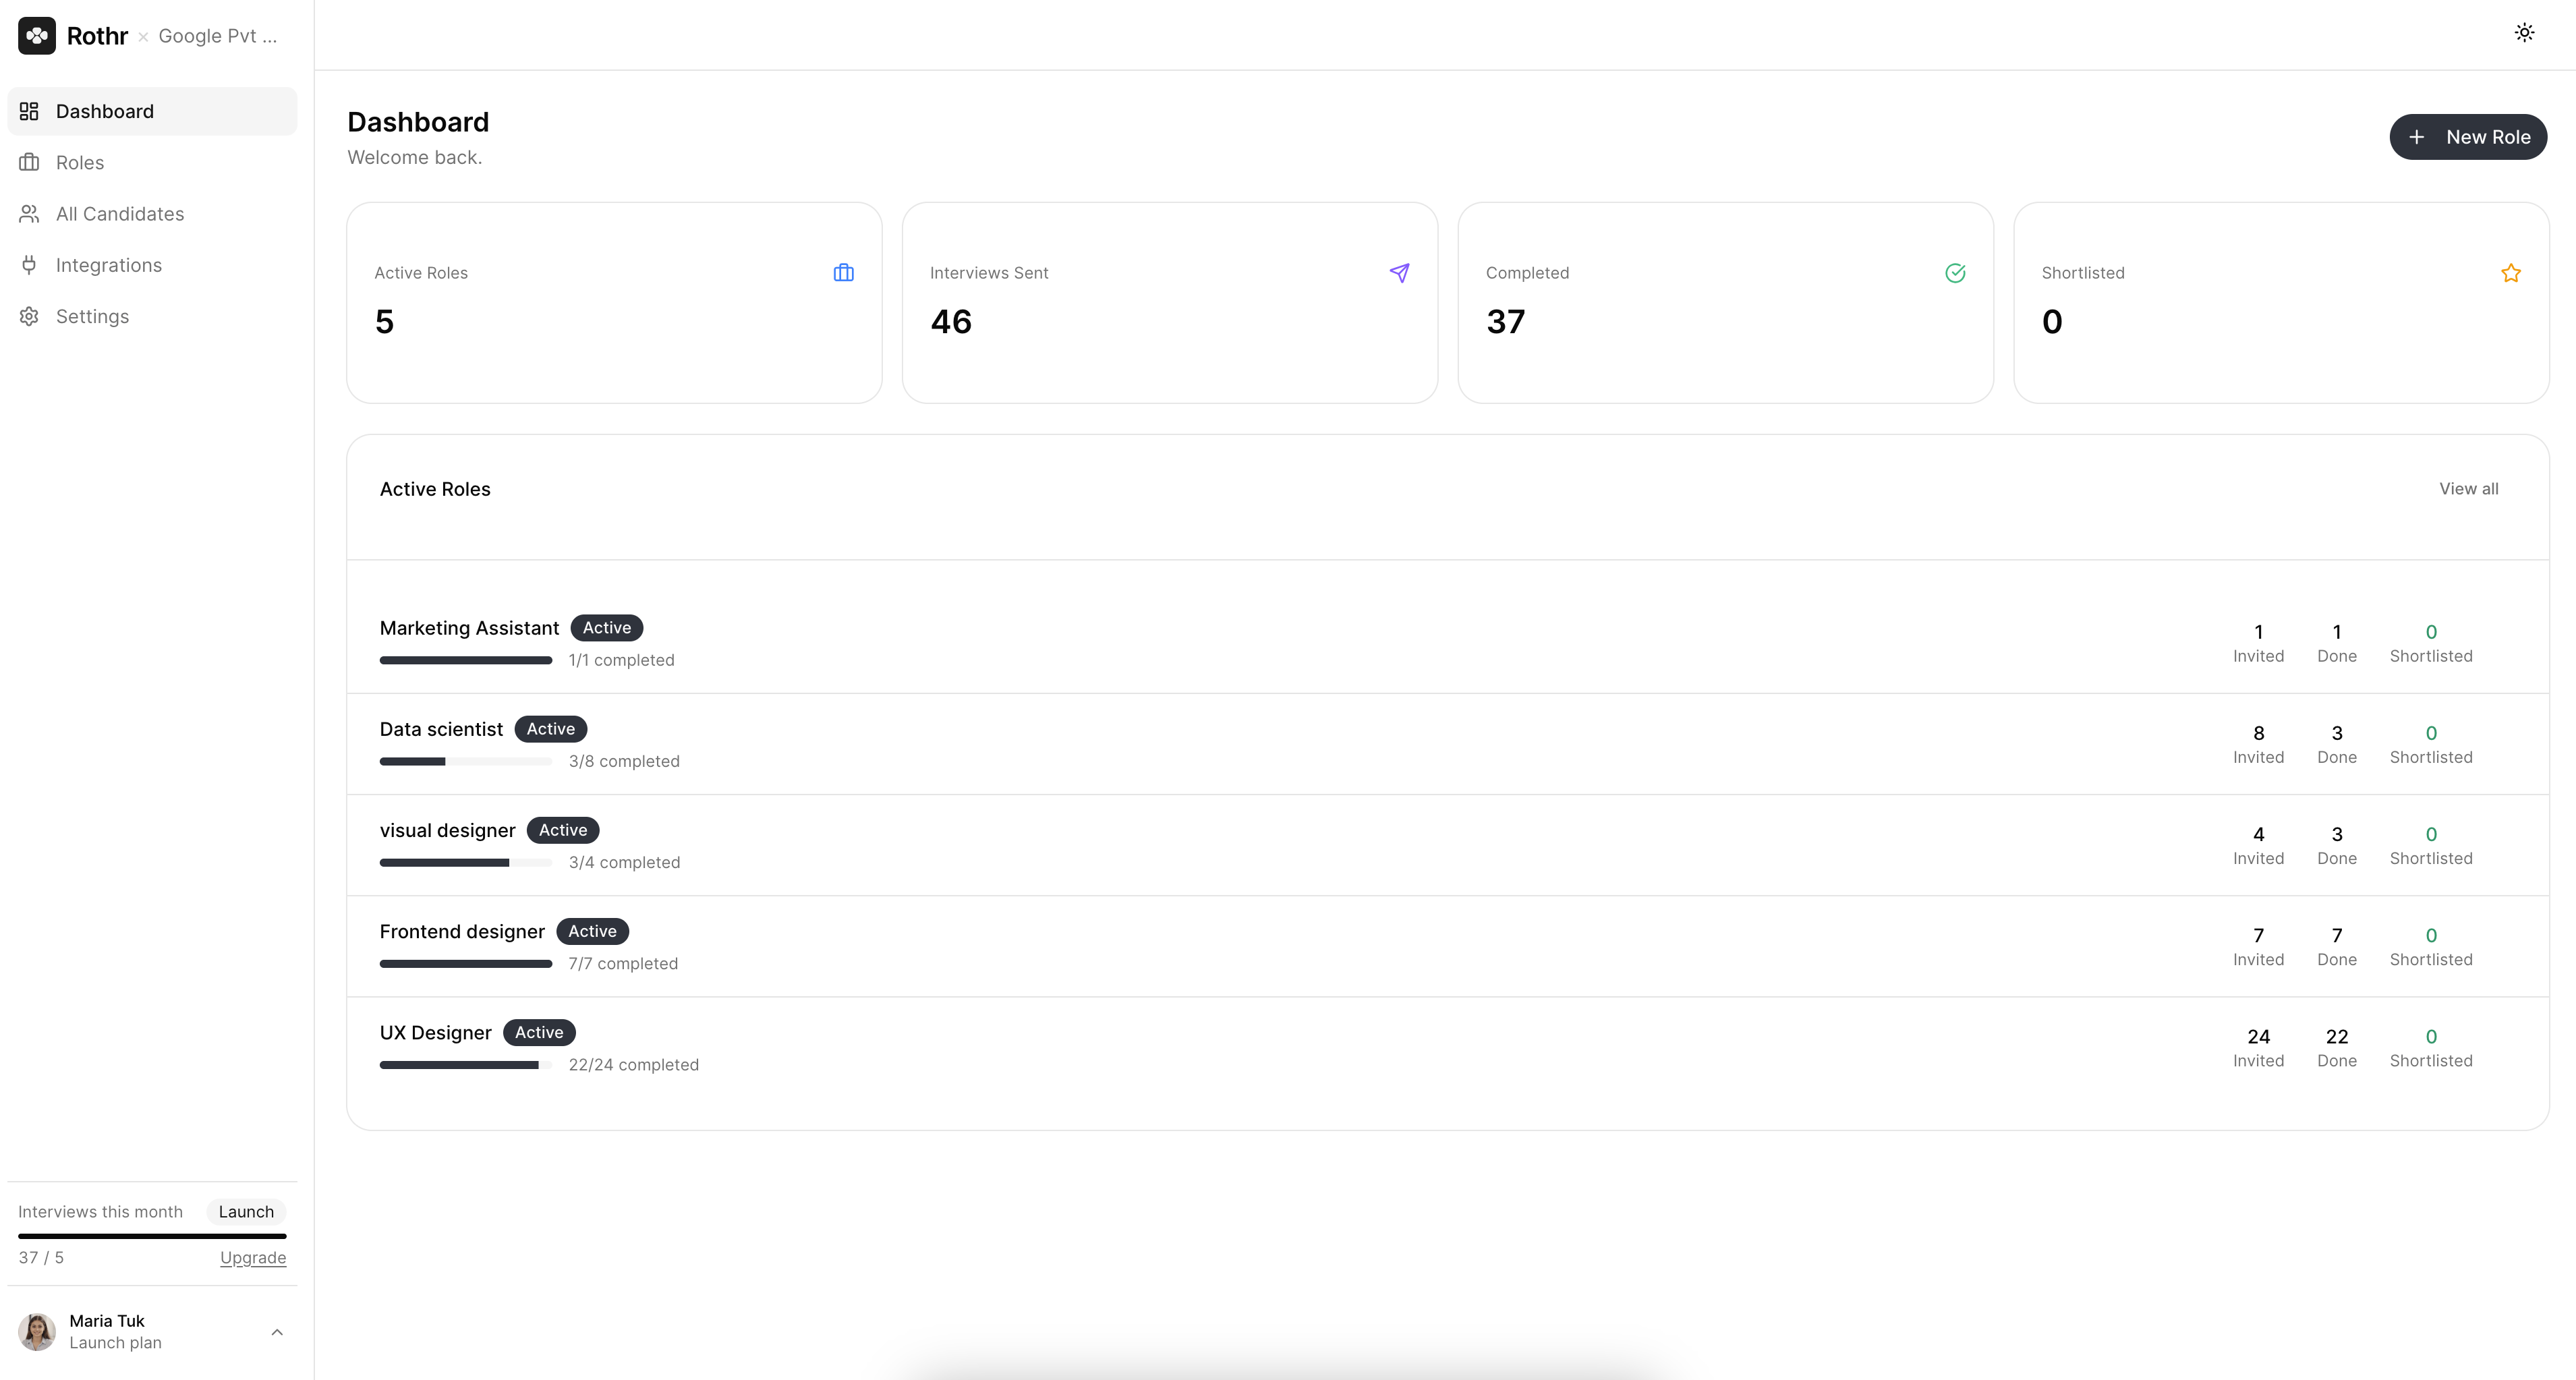The image size is (2576, 1380).
Task: Toggle the light/dark theme sun icon
Action: (x=2524, y=33)
